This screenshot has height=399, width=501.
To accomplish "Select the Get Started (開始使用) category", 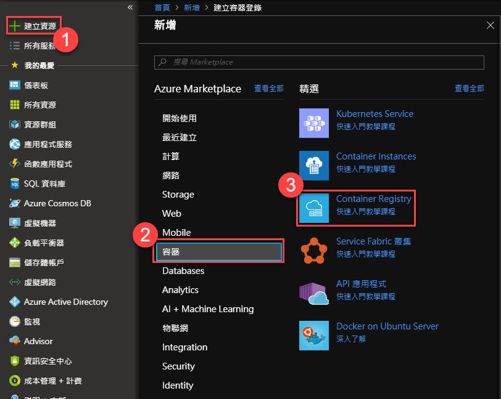I will [x=180, y=118].
